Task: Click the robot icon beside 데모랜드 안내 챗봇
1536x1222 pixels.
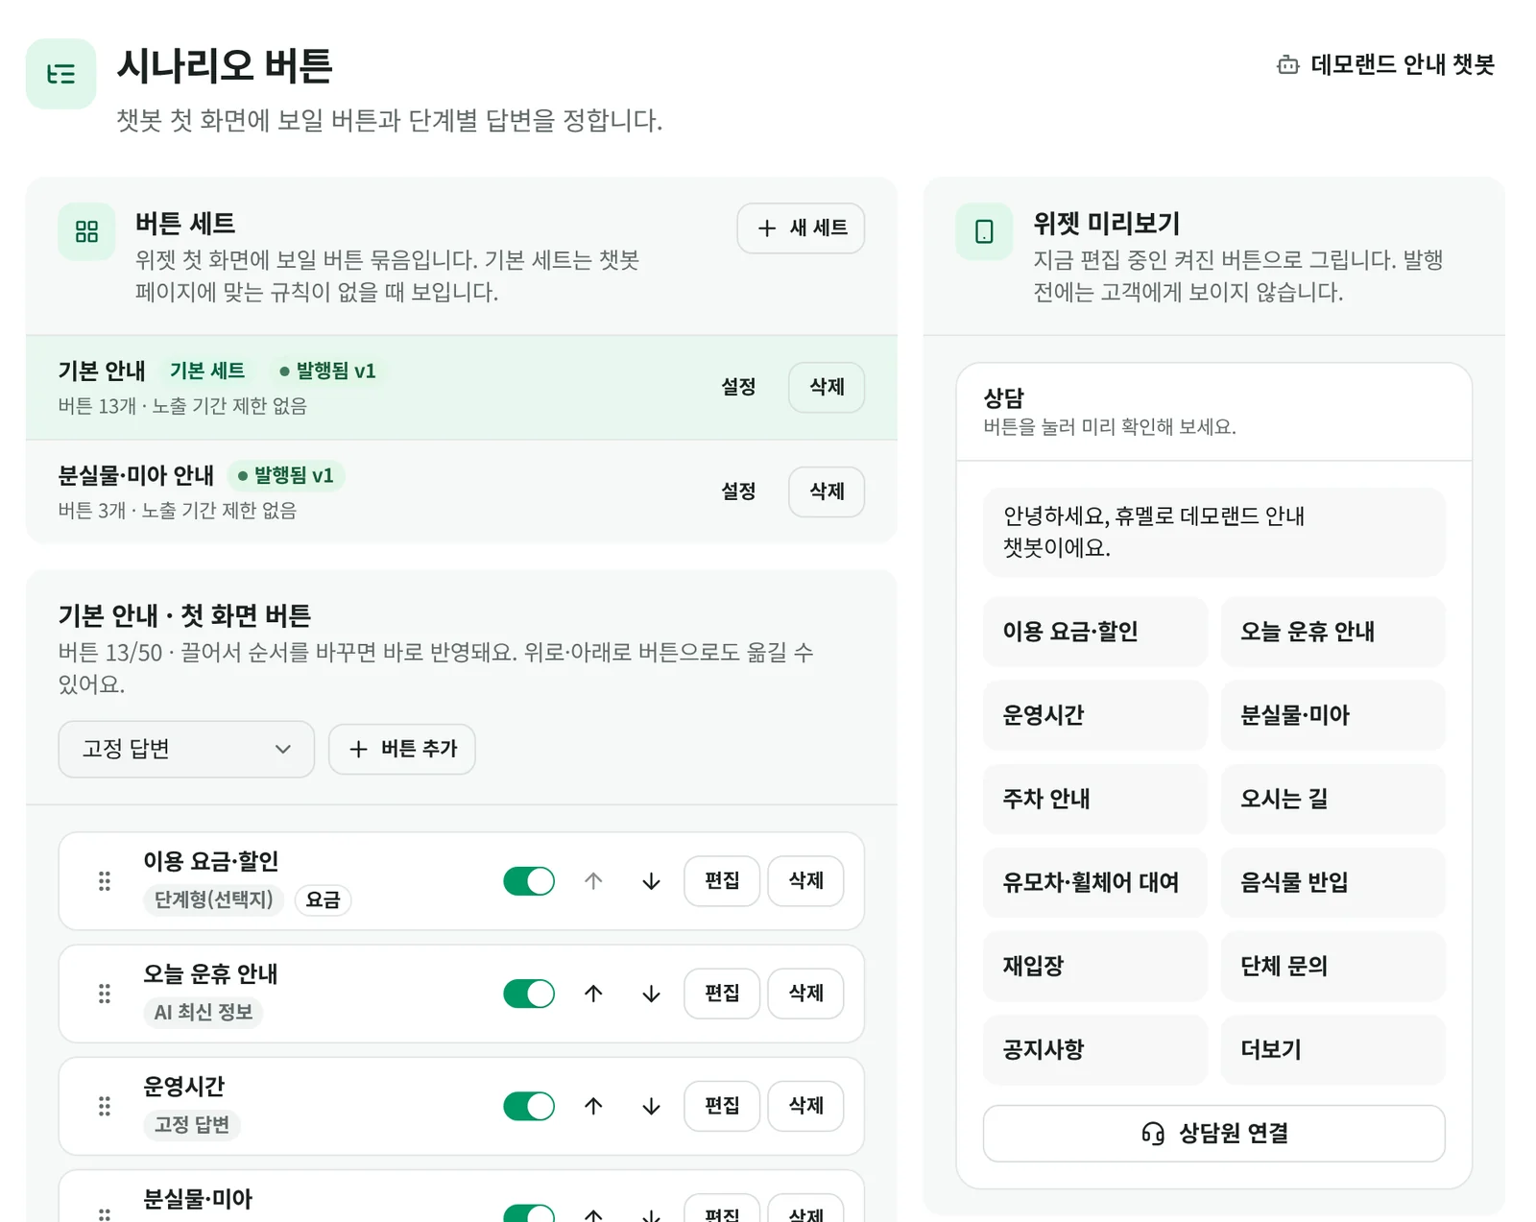Action: (1287, 64)
